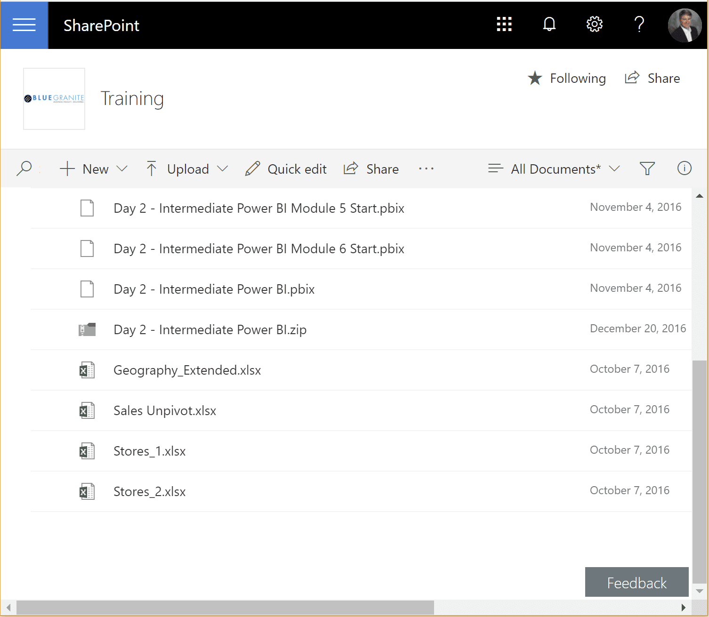Toggle Following star for site
This screenshot has height=617, width=709.
[x=567, y=78]
